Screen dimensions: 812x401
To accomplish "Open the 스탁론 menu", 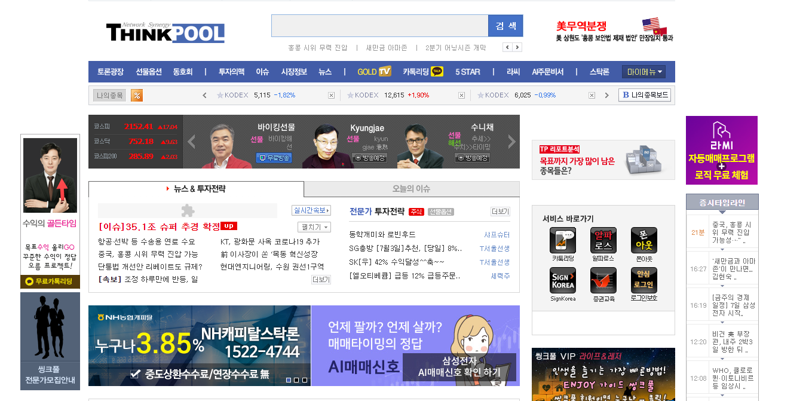I will pos(599,72).
